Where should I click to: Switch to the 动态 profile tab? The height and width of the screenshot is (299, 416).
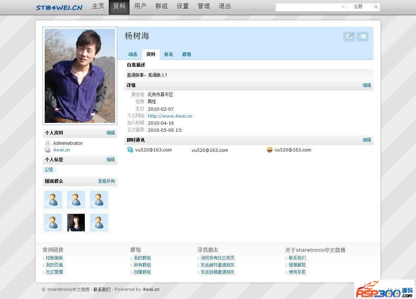tap(133, 55)
